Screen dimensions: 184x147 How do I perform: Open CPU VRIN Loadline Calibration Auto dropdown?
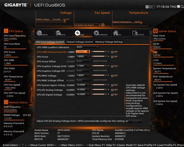(87, 47)
